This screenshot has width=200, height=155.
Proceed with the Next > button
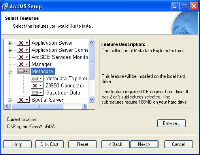(144, 144)
